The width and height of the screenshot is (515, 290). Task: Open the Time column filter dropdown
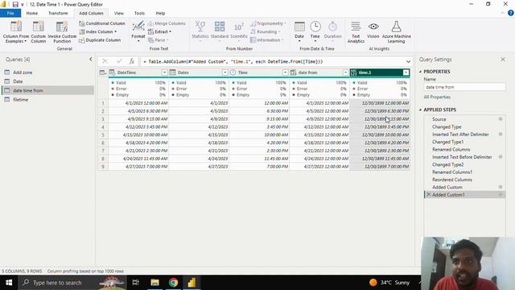(x=285, y=72)
